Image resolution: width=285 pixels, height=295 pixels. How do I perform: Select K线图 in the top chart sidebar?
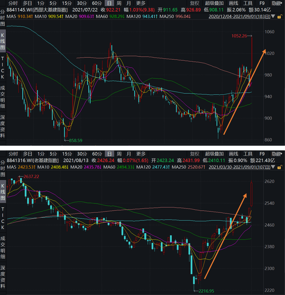pos(3,41)
